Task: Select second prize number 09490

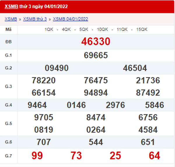Action: pyautogui.click(x=57, y=68)
